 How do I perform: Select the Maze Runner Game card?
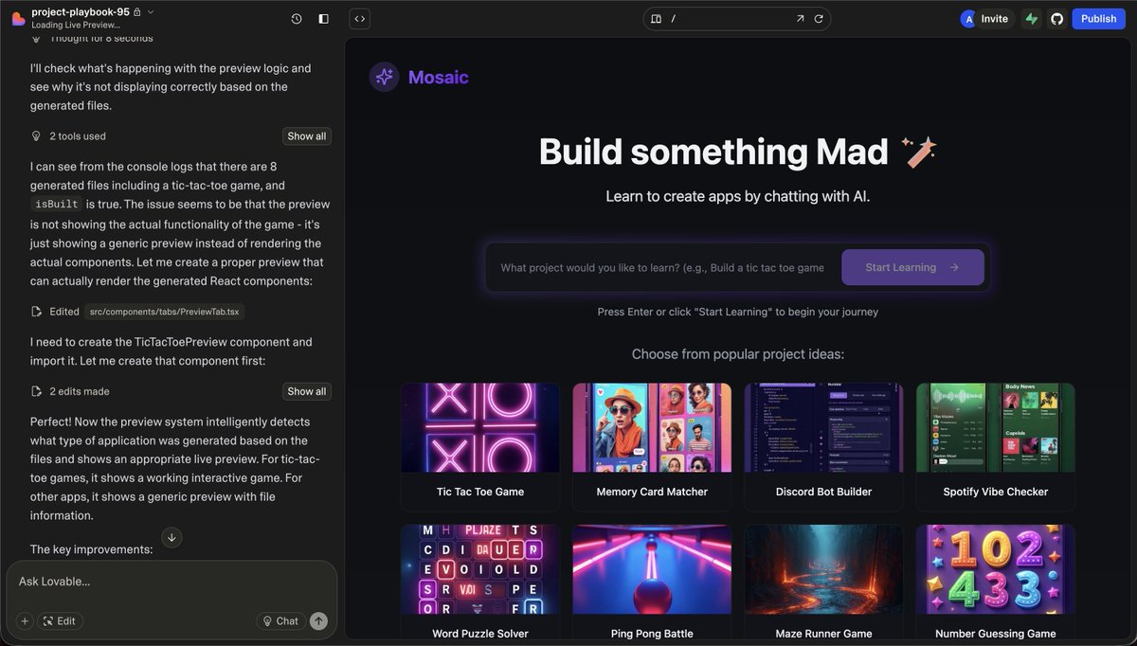click(x=823, y=584)
